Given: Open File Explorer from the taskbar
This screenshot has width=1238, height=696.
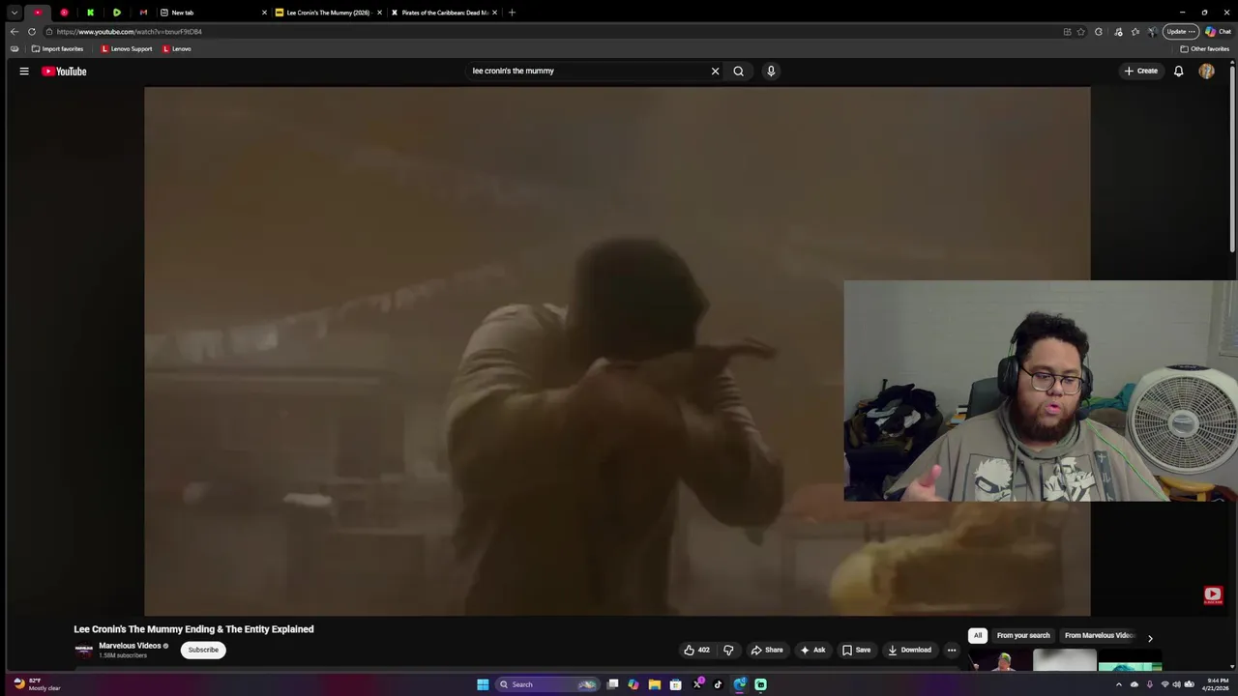Looking at the screenshot, I should pos(655,684).
